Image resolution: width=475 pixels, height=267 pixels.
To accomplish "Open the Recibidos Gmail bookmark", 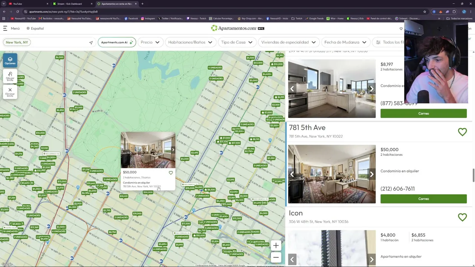I will tap(51, 19).
